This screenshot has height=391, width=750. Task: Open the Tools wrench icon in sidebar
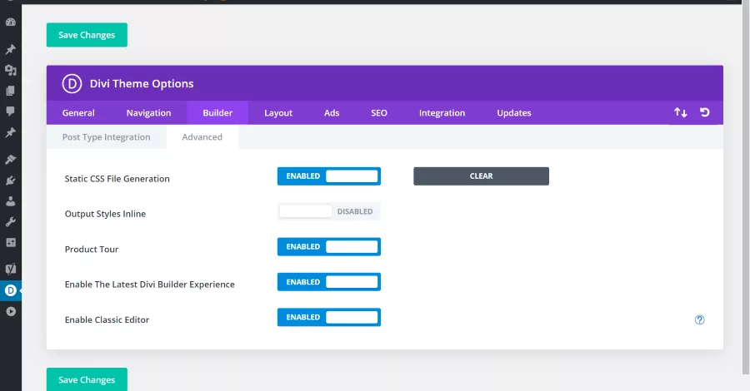(11, 221)
